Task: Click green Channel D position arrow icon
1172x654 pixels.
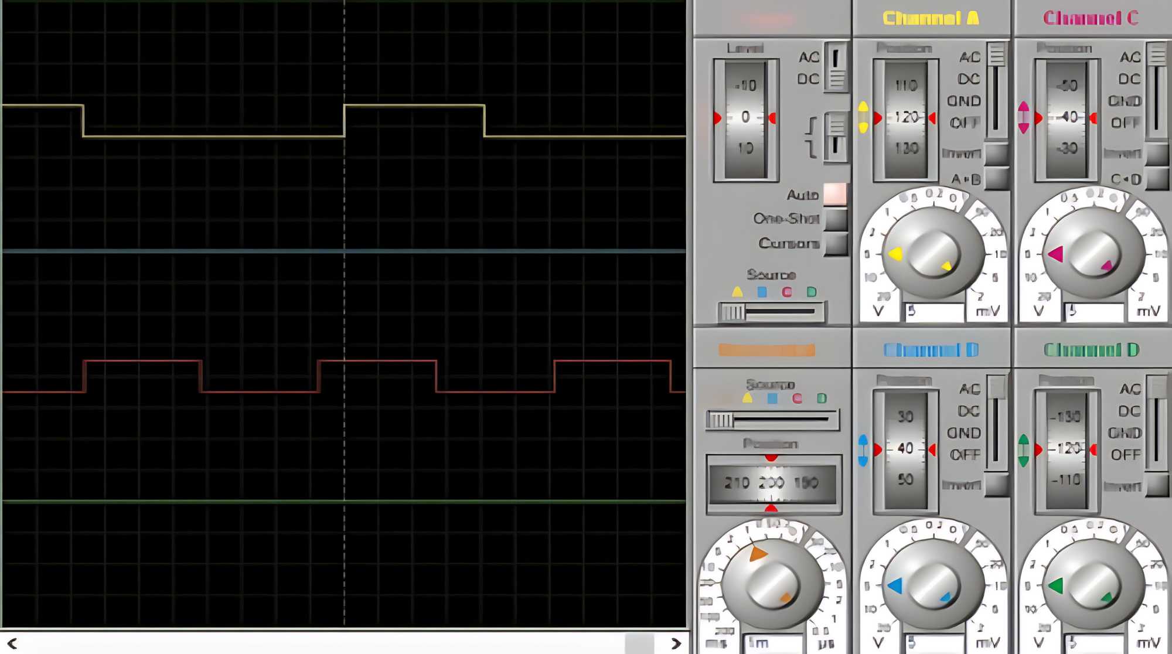Action: point(1024,450)
